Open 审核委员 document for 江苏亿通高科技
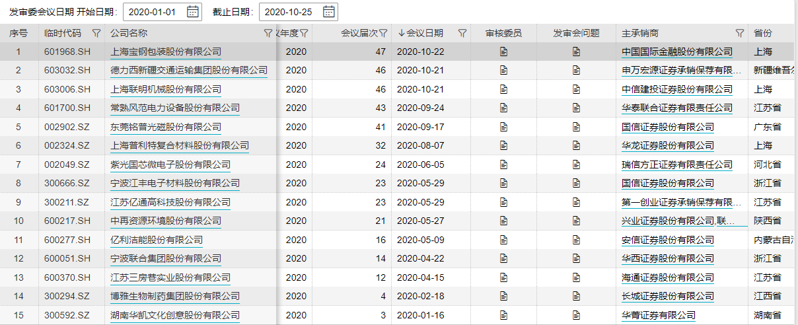This screenshot has height=325, width=798. point(503,202)
